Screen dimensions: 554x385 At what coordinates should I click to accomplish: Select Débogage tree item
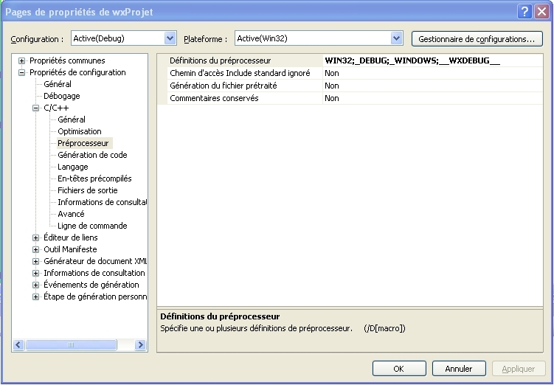pyautogui.click(x=62, y=96)
